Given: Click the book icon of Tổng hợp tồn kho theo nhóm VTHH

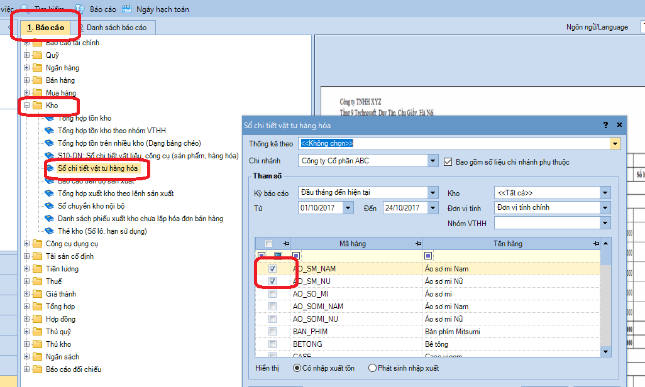Looking at the screenshot, I should coord(50,131).
